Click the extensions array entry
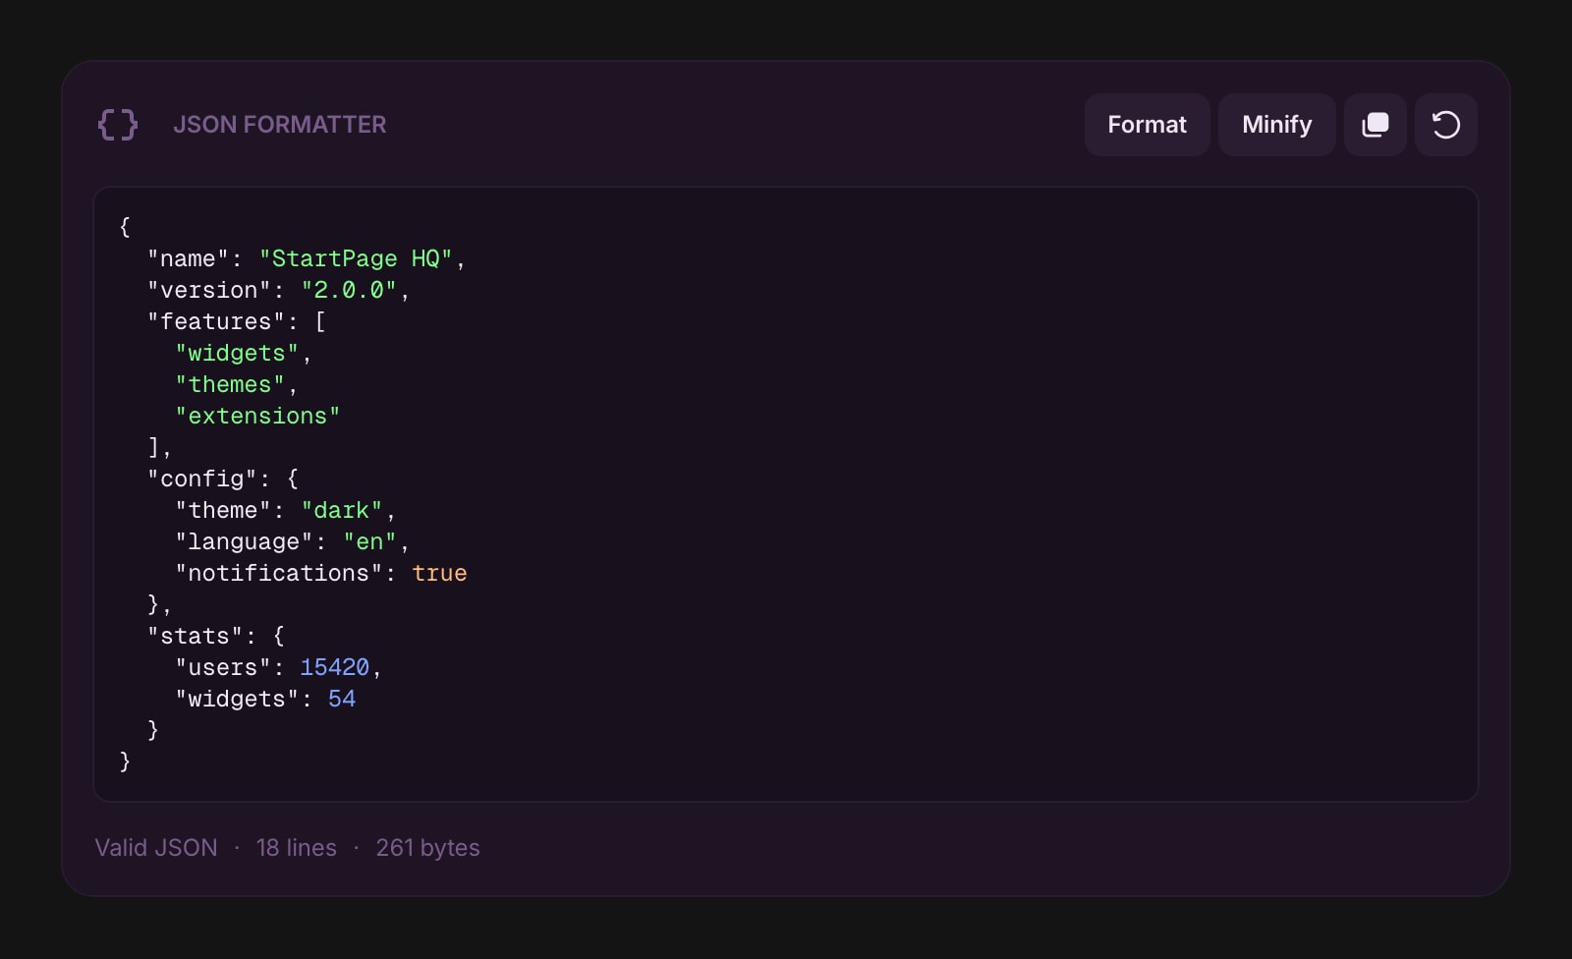 click(x=256, y=416)
